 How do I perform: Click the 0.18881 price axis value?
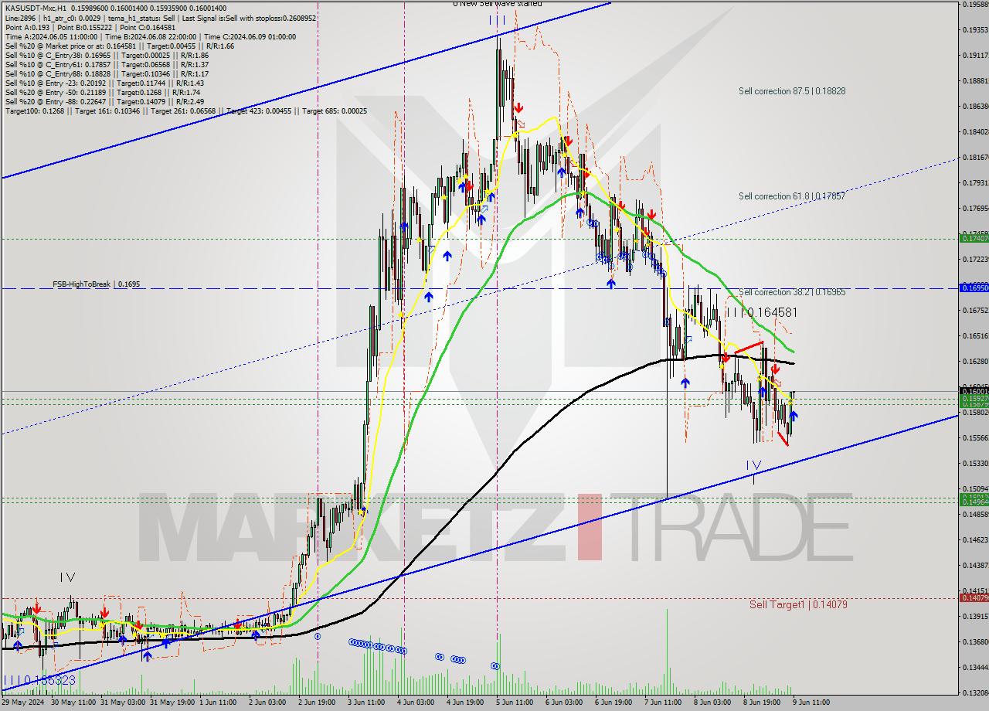click(975, 80)
